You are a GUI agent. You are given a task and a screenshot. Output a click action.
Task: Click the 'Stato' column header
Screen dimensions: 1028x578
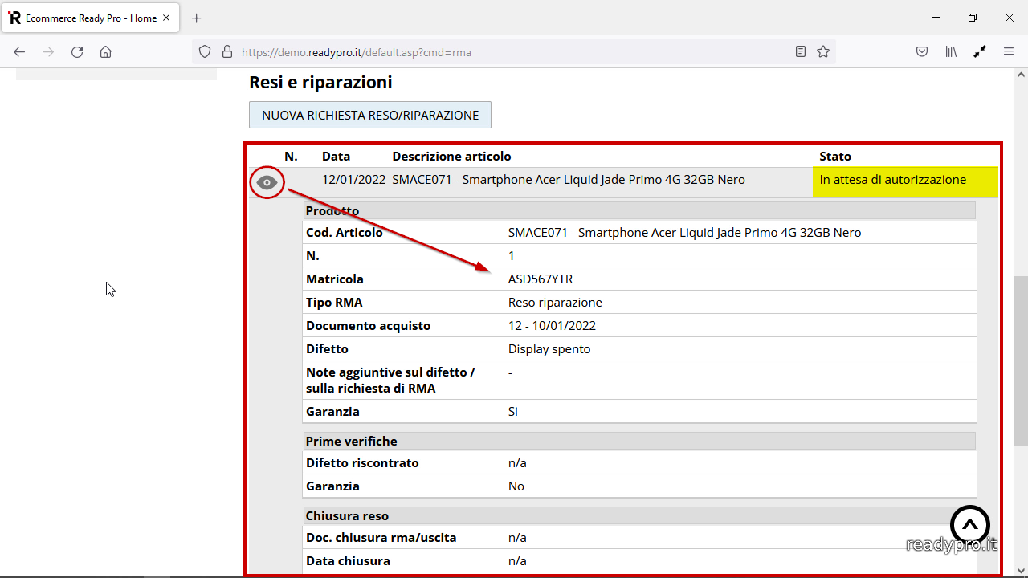(x=835, y=157)
